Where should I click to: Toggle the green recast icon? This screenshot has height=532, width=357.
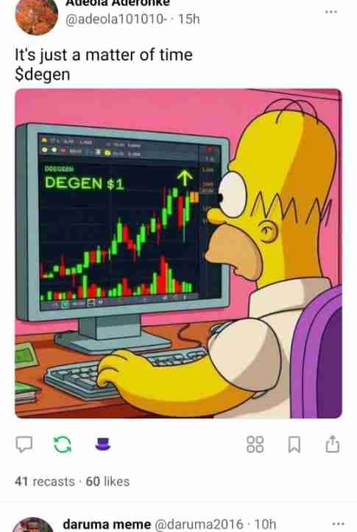pos(63,444)
